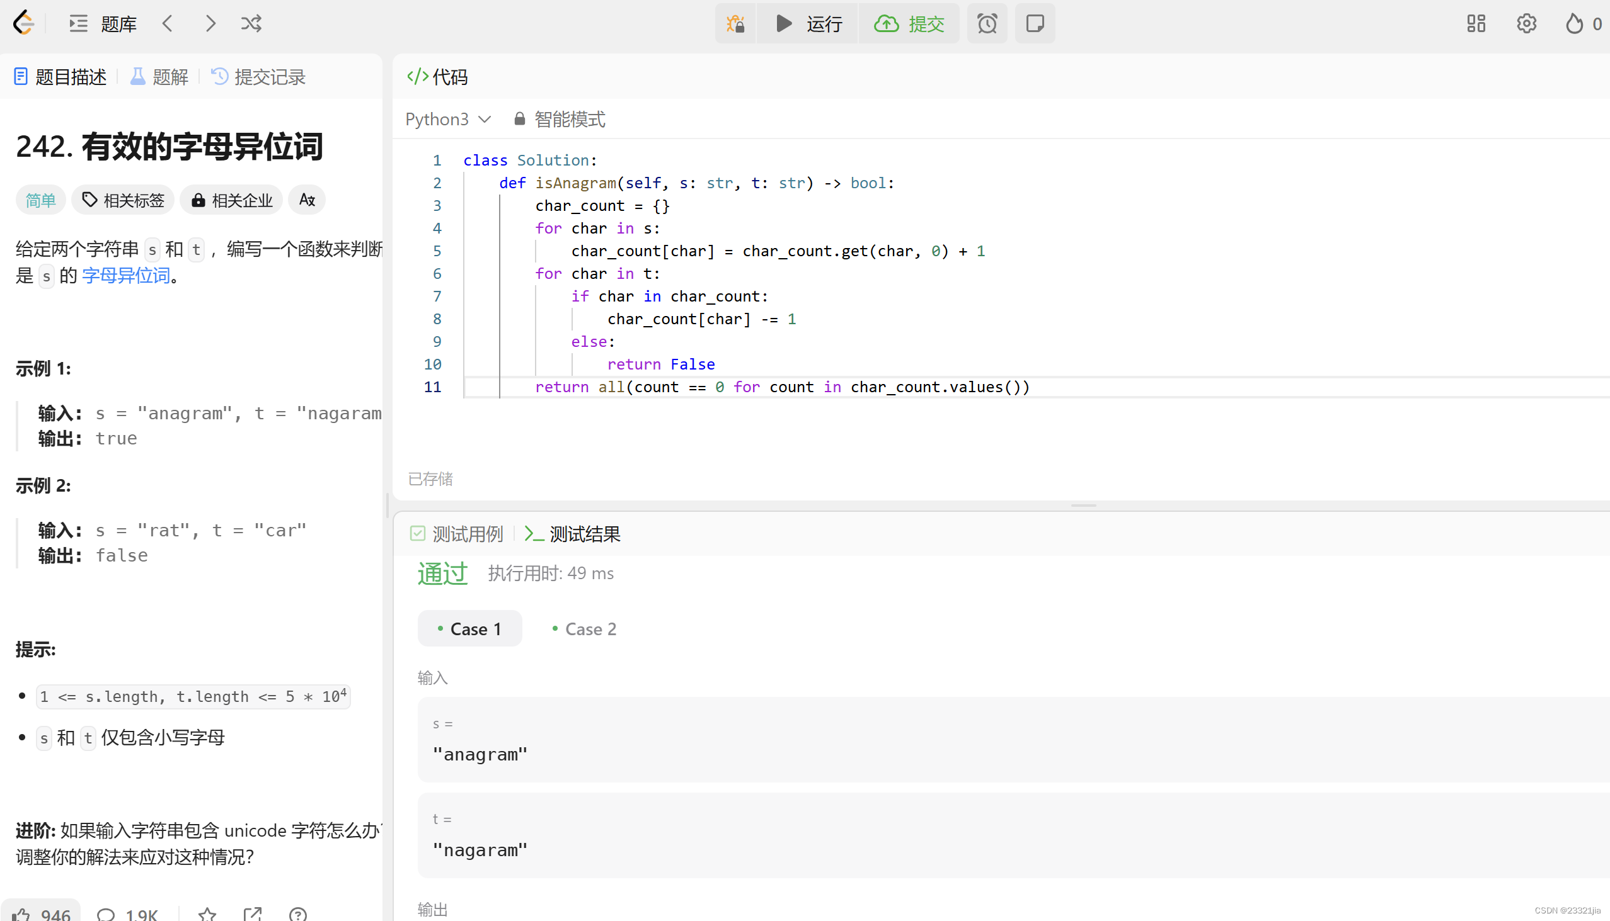Go to the next problem arrow
1610x921 pixels.
[210, 23]
